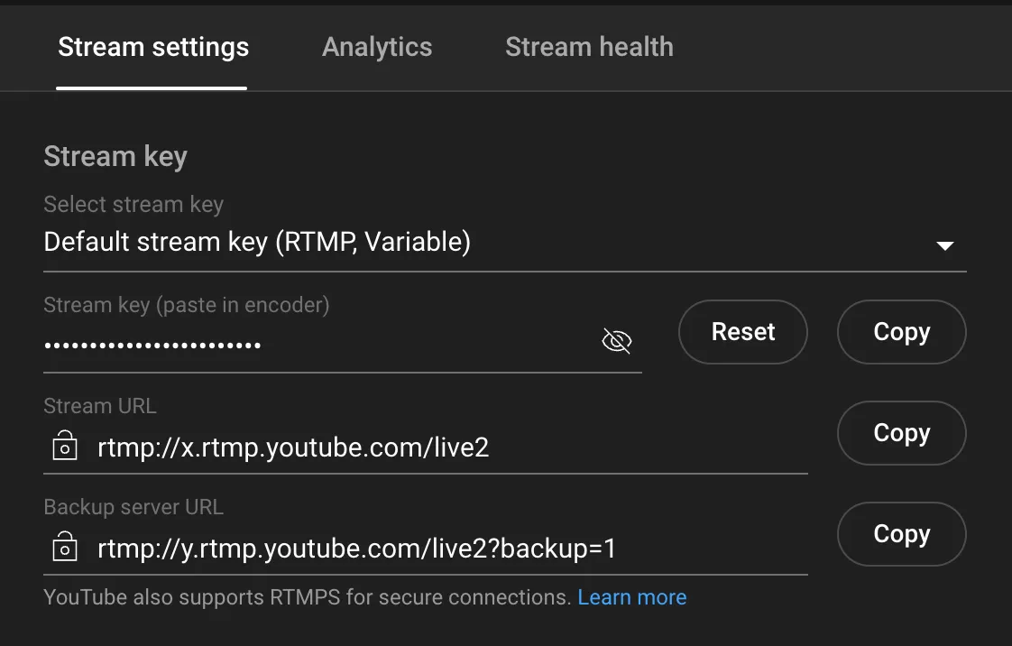Open the Stream health tab

coord(589,47)
